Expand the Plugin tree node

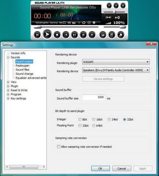click(8, 86)
